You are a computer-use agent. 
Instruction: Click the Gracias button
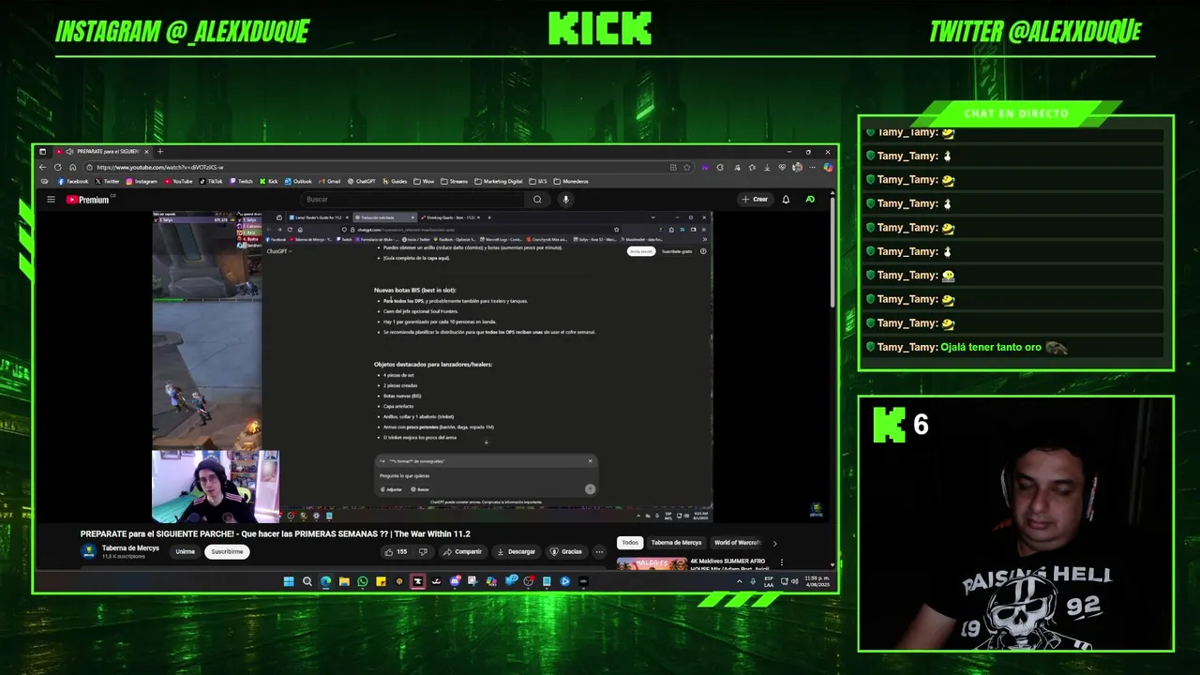[x=566, y=551]
